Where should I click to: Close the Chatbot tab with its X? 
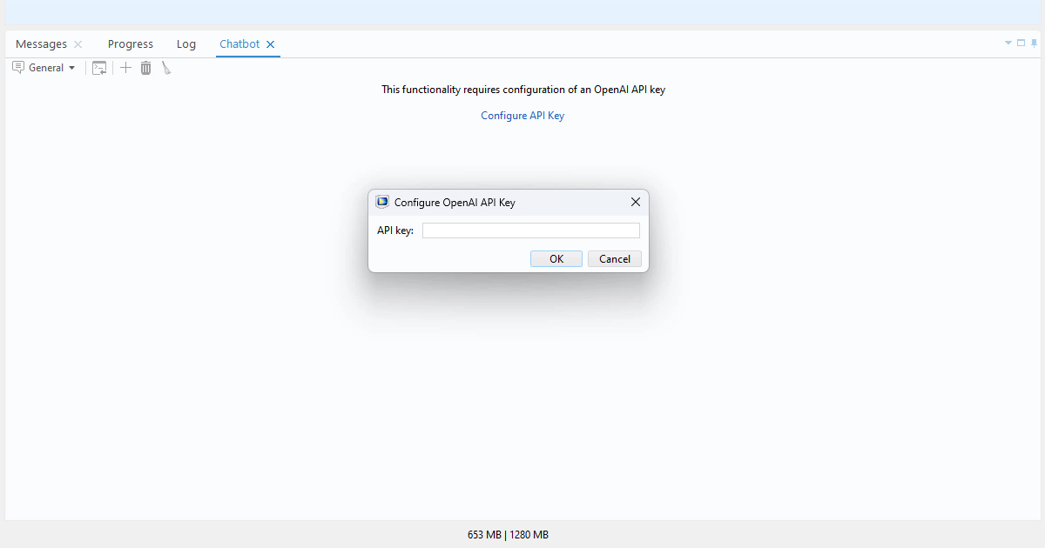(x=270, y=43)
